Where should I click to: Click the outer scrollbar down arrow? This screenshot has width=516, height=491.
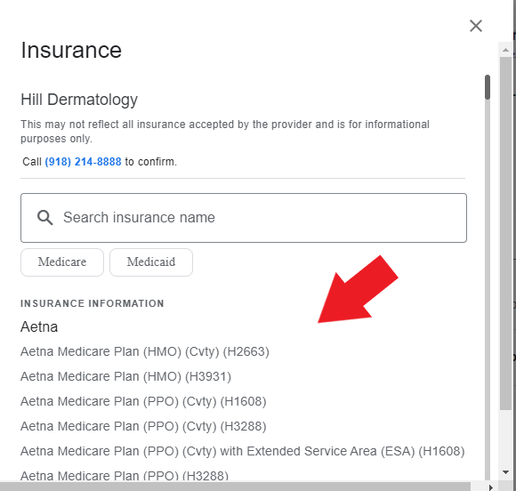(x=506, y=472)
